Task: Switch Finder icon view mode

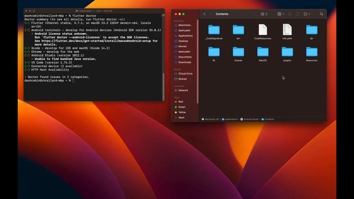Action: click(264, 14)
